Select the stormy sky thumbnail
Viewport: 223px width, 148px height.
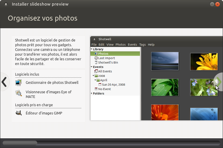[165, 61]
